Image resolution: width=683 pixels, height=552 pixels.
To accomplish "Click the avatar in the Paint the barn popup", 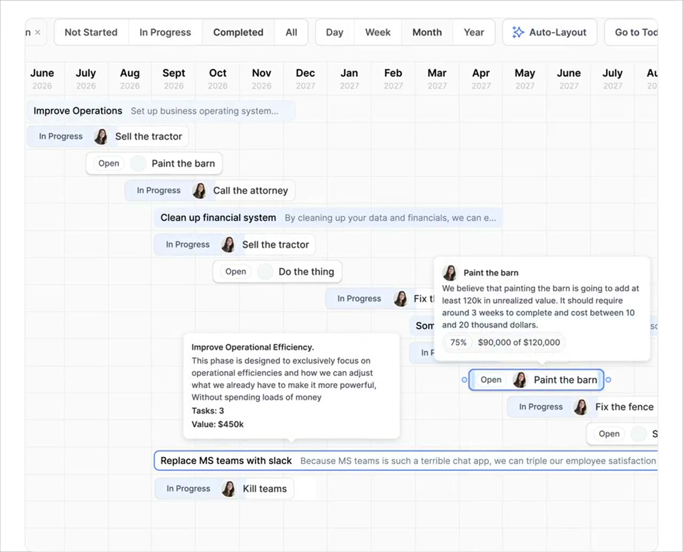I will coord(450,273).
